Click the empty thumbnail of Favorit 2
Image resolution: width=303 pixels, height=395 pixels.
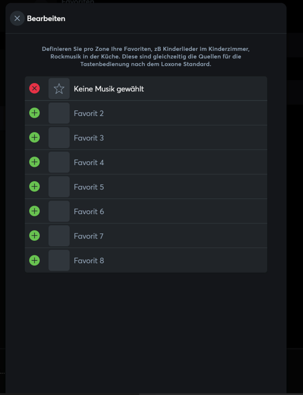pos(59,113)
